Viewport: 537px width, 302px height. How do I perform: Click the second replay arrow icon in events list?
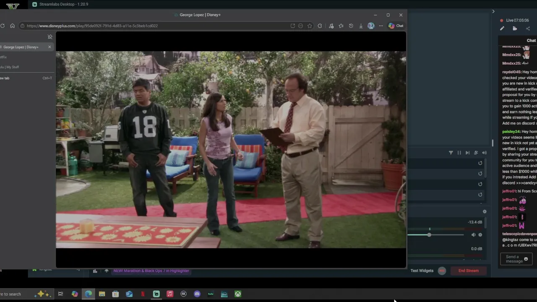tap(480, 174)
